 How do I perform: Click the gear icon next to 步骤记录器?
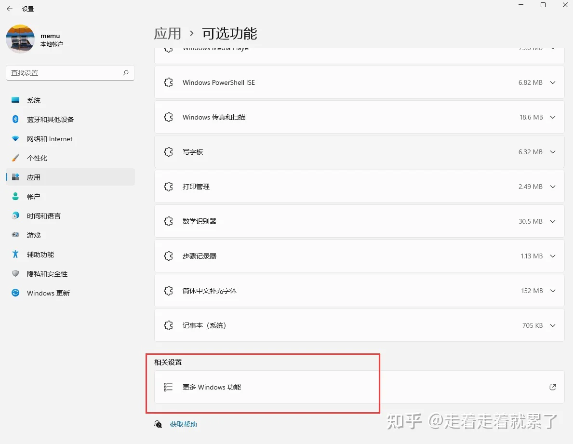pos(168,256)
